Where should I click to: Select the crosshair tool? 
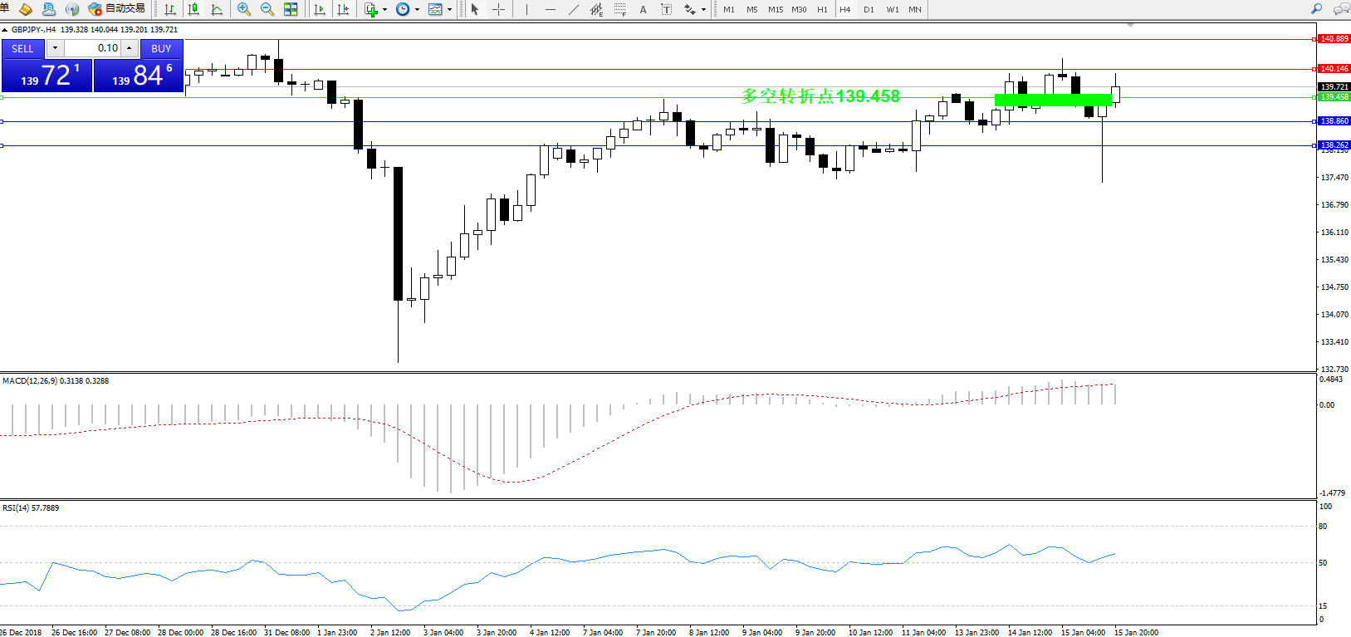tap(498, 9)
